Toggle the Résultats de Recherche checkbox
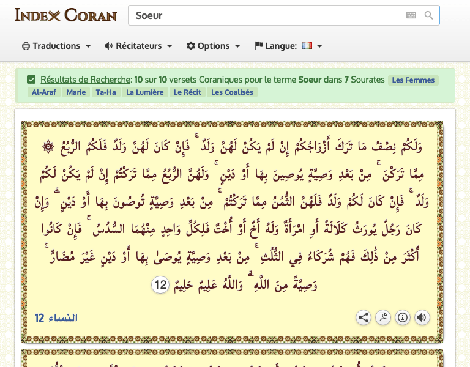 [x=31, y=80]
